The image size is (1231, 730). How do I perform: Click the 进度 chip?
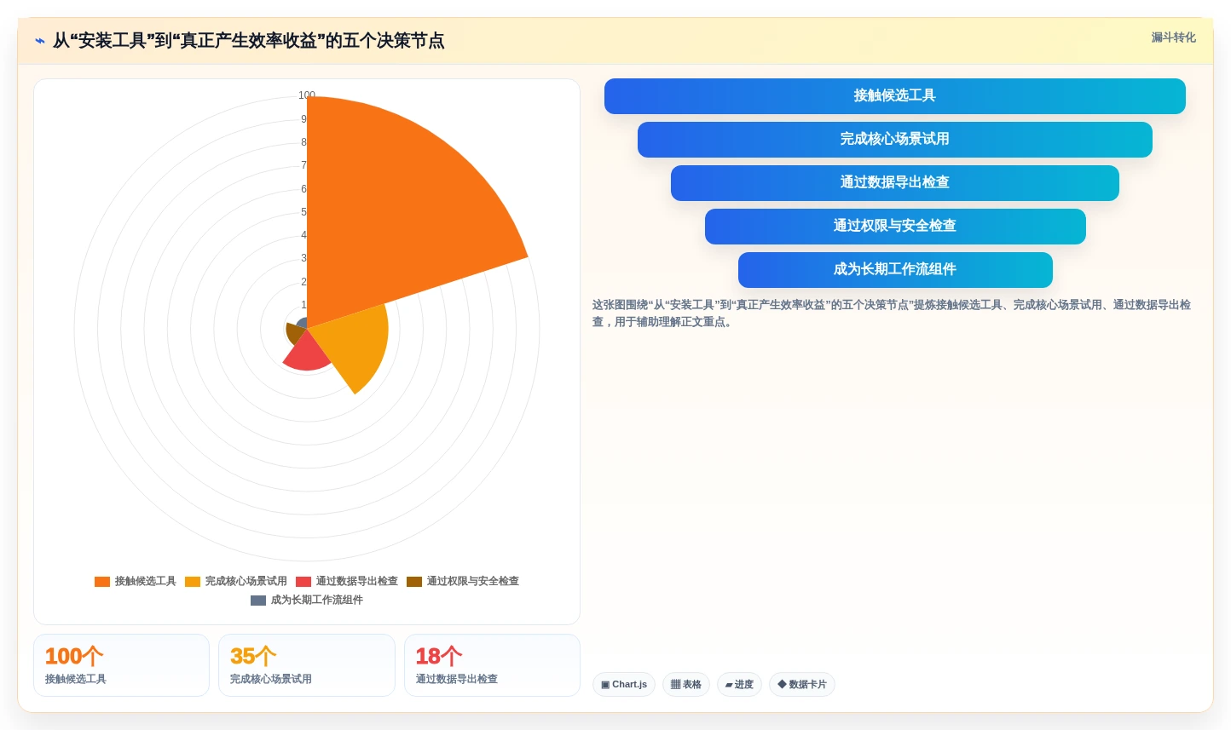point(739,685)
